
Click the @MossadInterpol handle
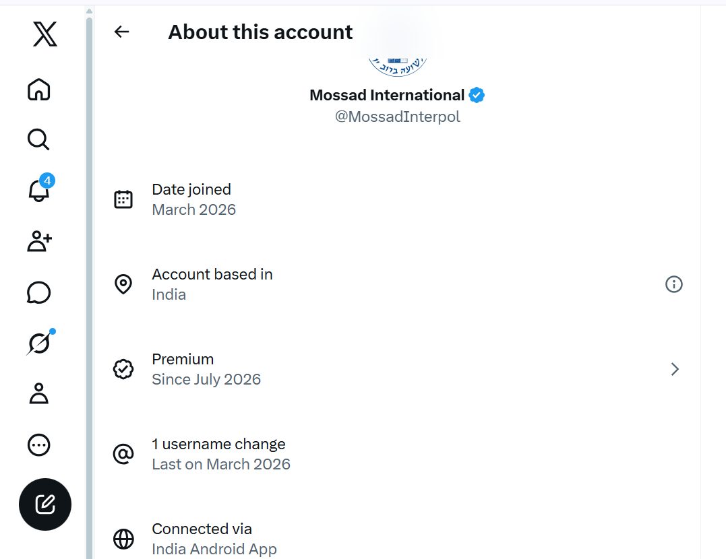click(397, 117)
